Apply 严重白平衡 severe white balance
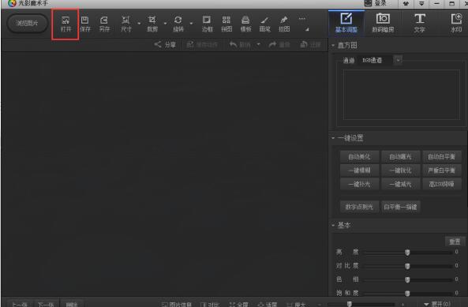Image resolution: width=468 pixels, height=307 pixels. [442, 170]
